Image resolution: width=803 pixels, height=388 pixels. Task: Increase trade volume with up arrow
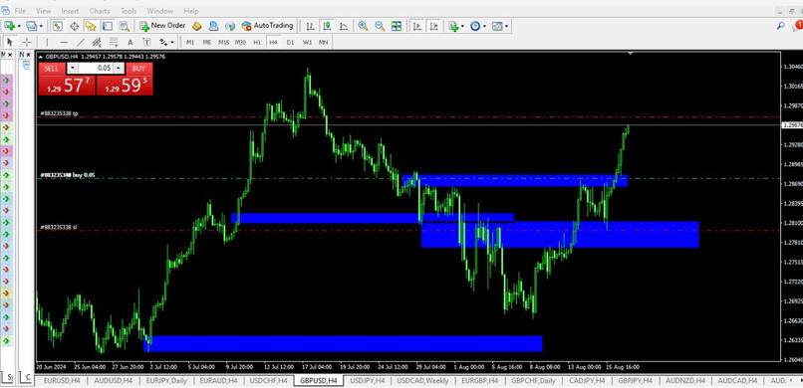click(119, 69)
